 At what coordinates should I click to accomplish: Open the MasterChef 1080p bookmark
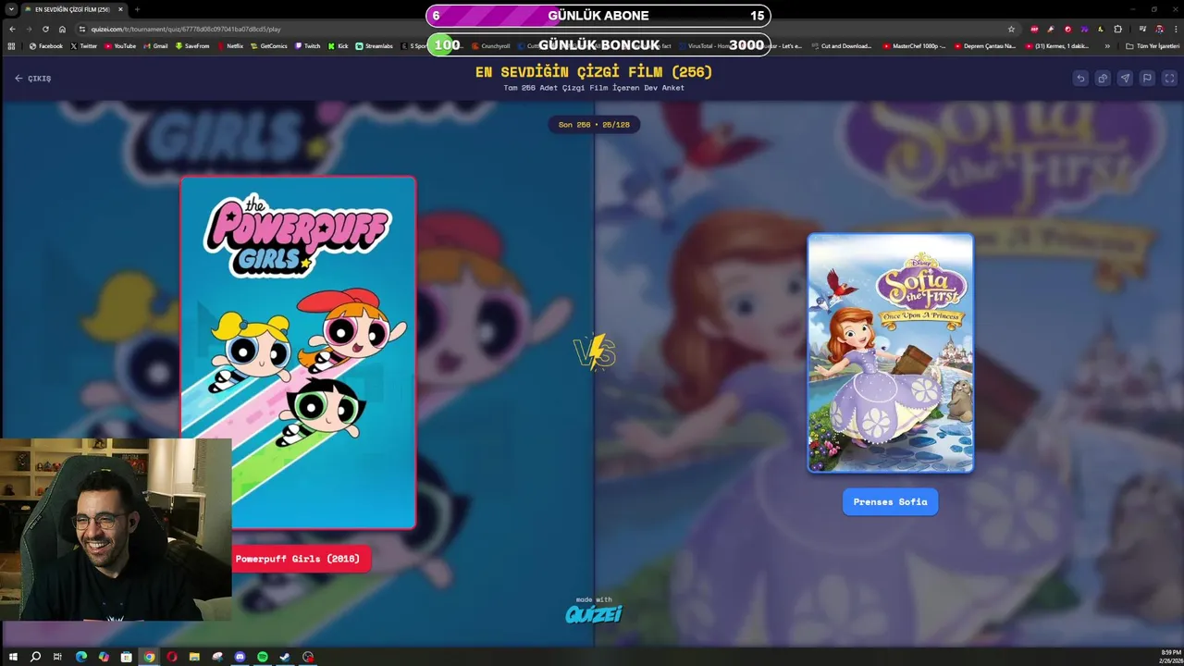click(915, 45)
